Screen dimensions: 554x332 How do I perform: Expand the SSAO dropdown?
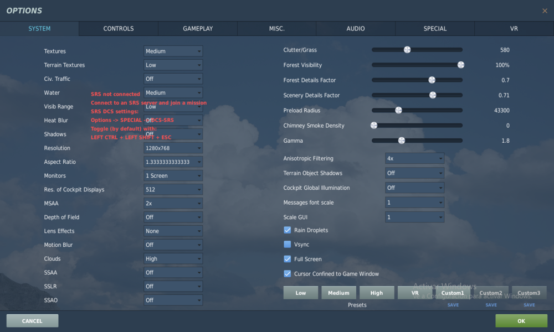(173, 300)
